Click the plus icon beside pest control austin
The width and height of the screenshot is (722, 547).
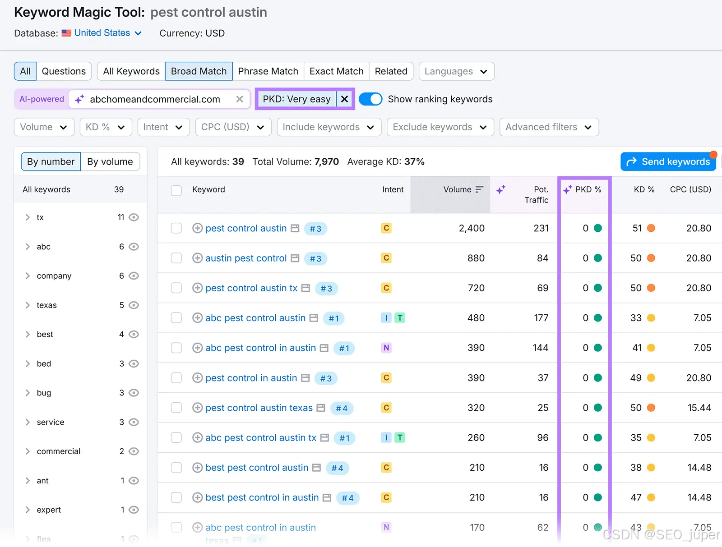click(x=197, y=228)
